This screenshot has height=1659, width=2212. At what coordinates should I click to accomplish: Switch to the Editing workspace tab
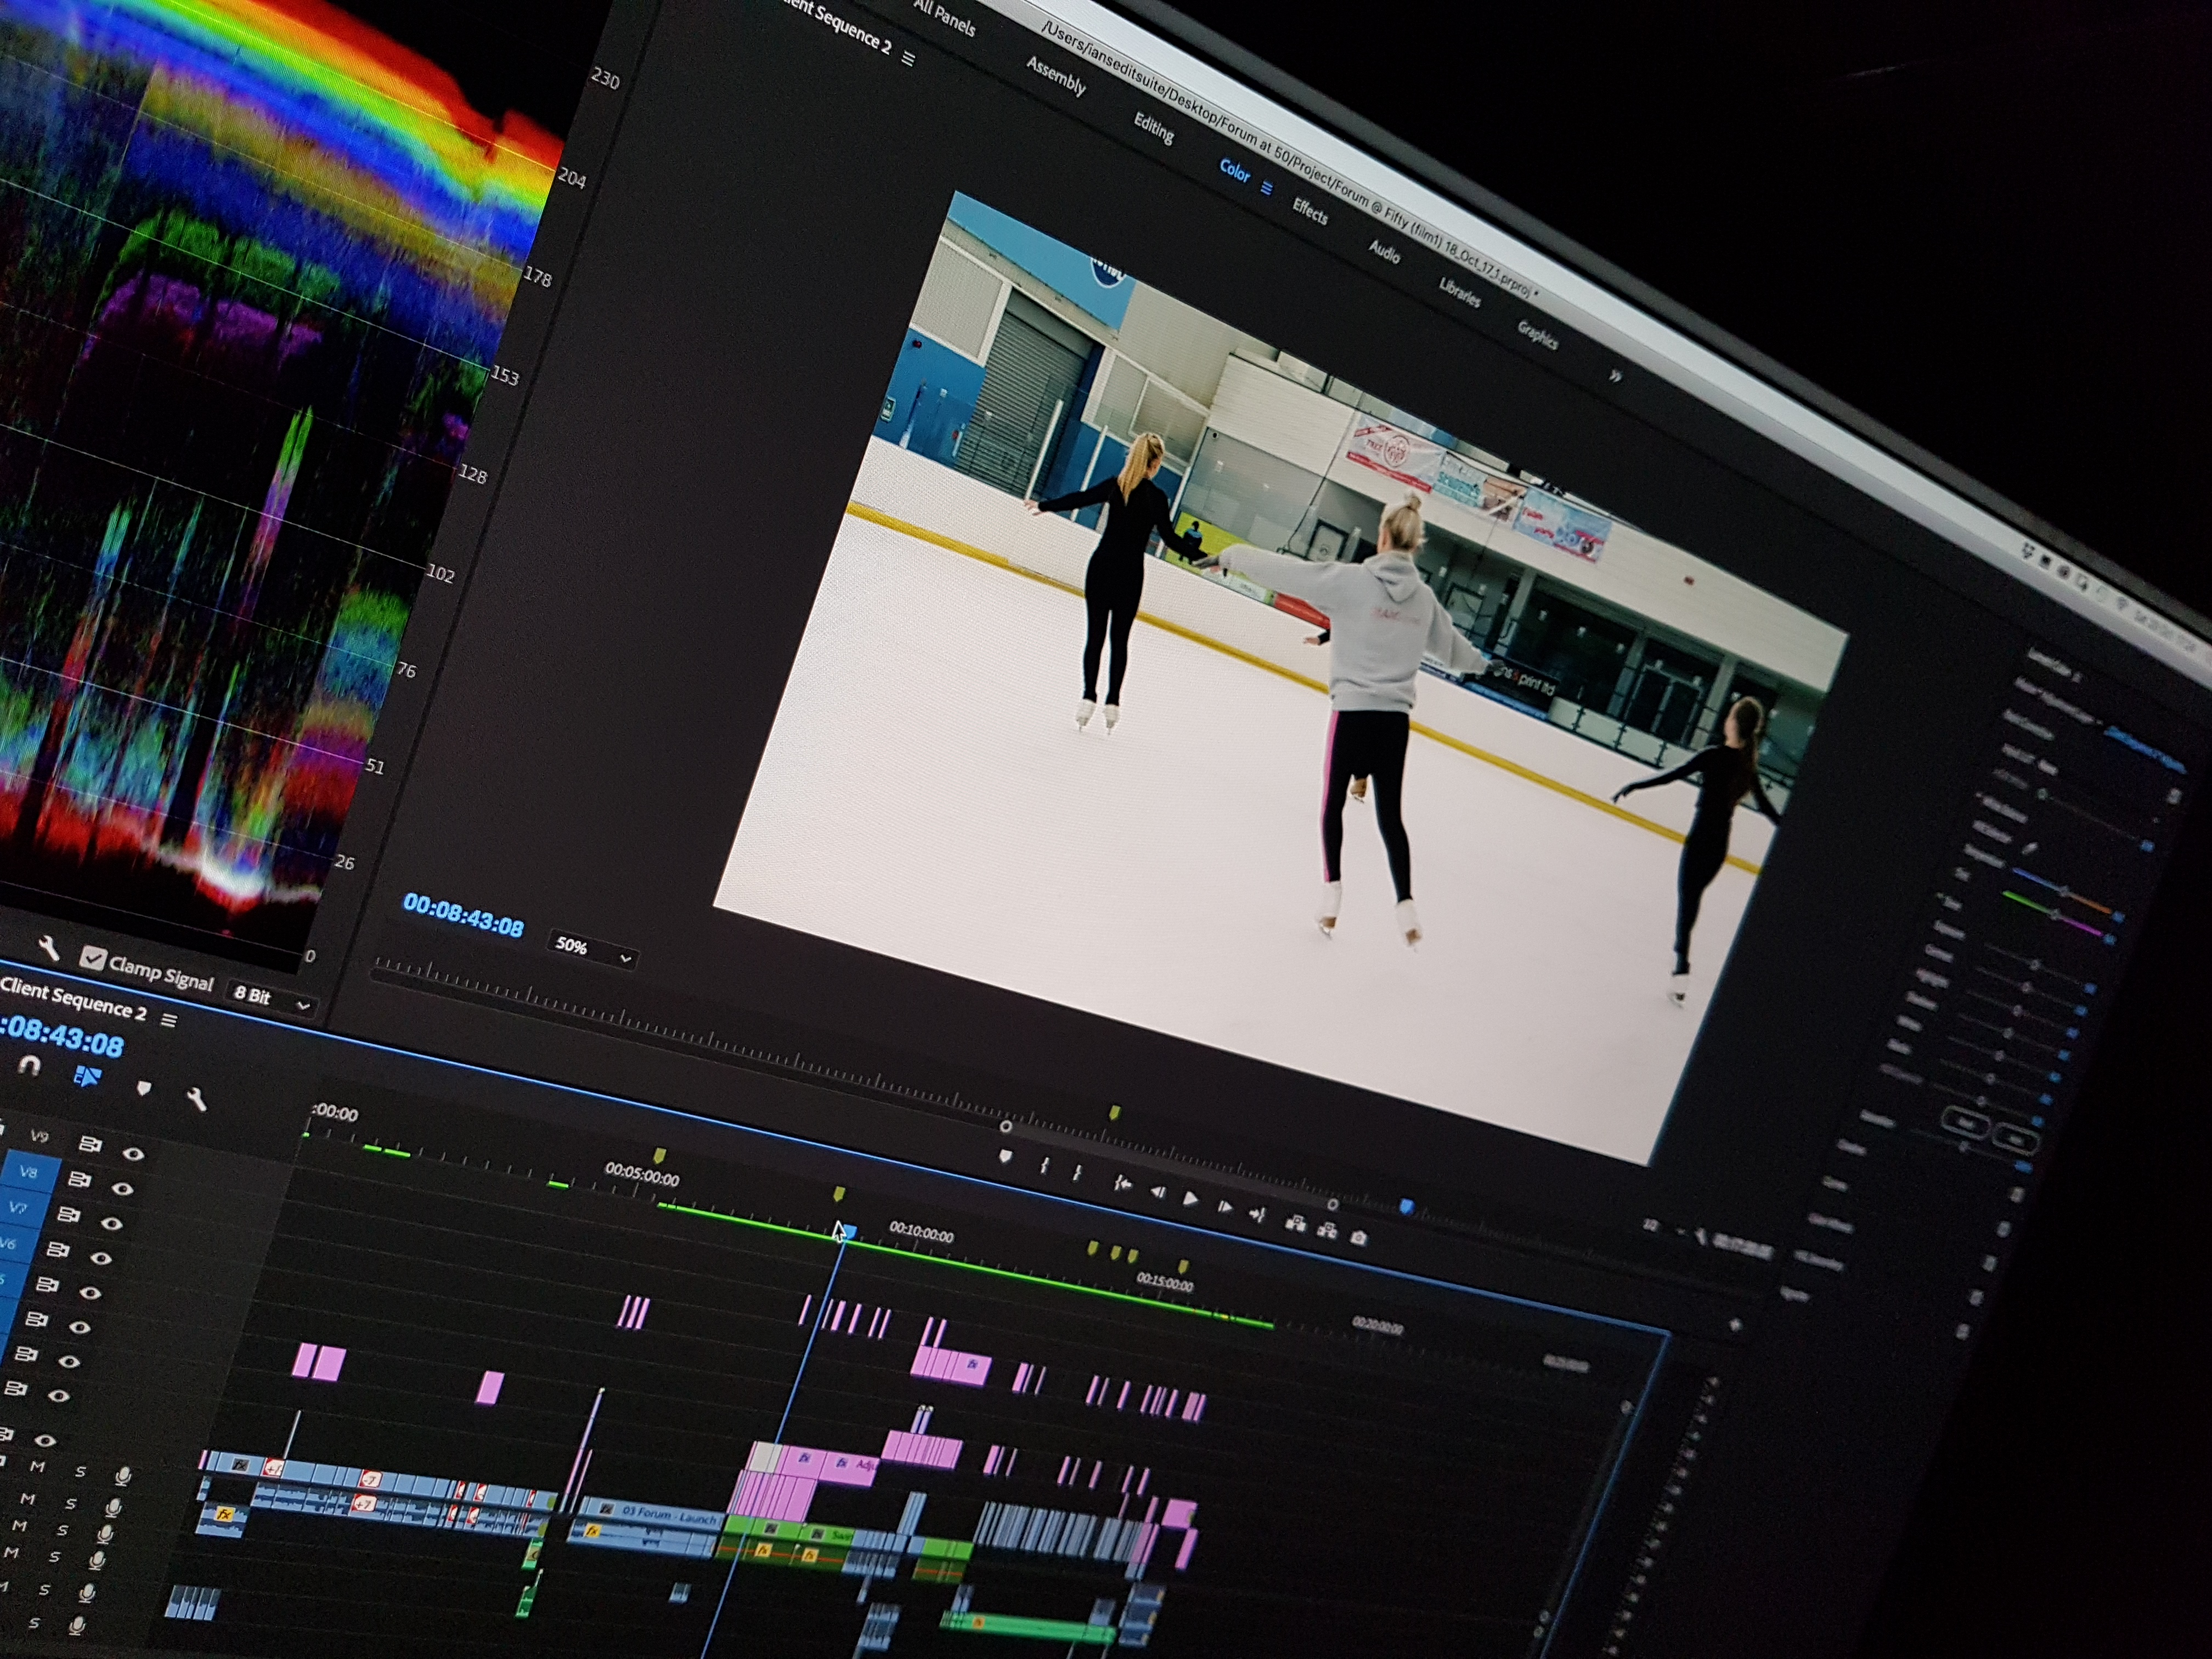[1153, 129]
